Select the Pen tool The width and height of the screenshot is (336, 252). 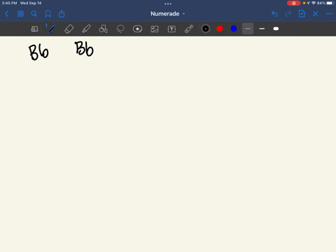[x=52, y=29]
